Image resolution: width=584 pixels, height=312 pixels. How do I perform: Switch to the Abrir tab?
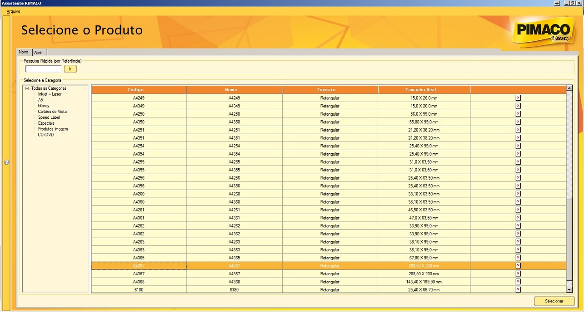click(x=39, y=53)
